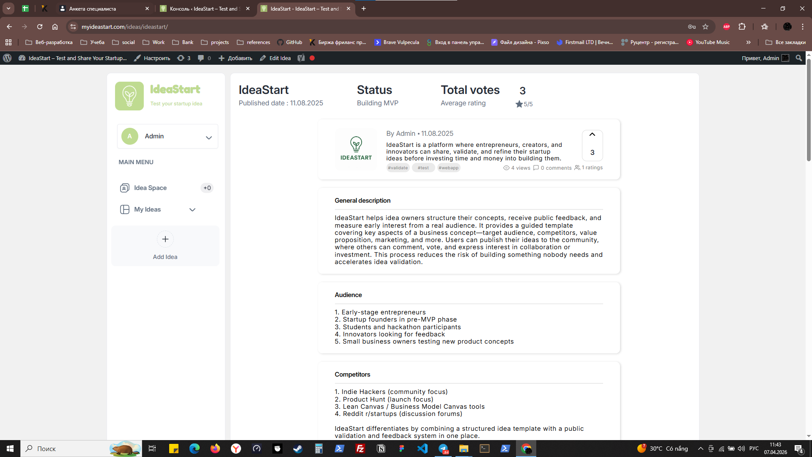Click Настроить in the admin bar
The width and height of the screenshot is (812, 457).
click(152, 58)
